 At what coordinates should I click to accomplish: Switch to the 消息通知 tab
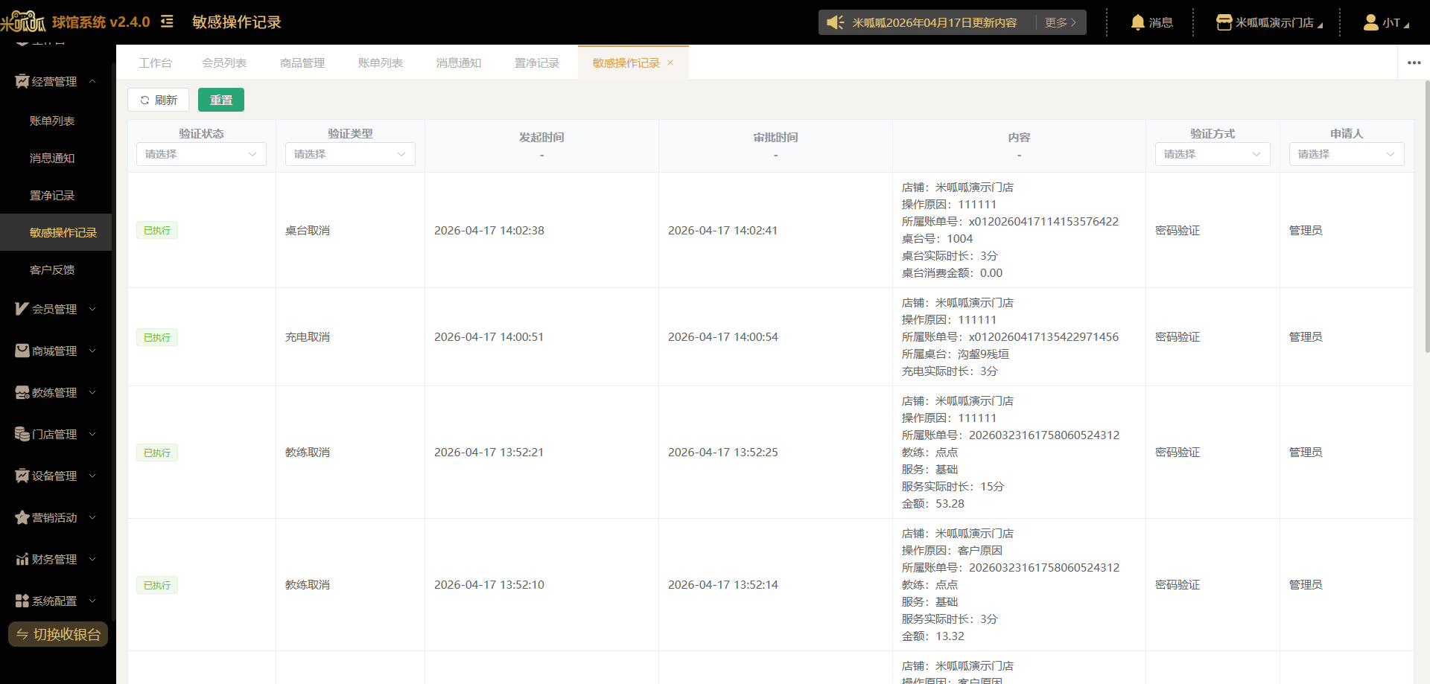(459, 63)
